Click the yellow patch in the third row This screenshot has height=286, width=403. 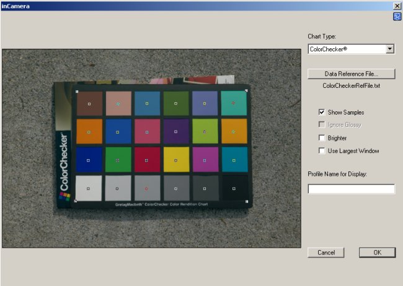coord(176,160)
